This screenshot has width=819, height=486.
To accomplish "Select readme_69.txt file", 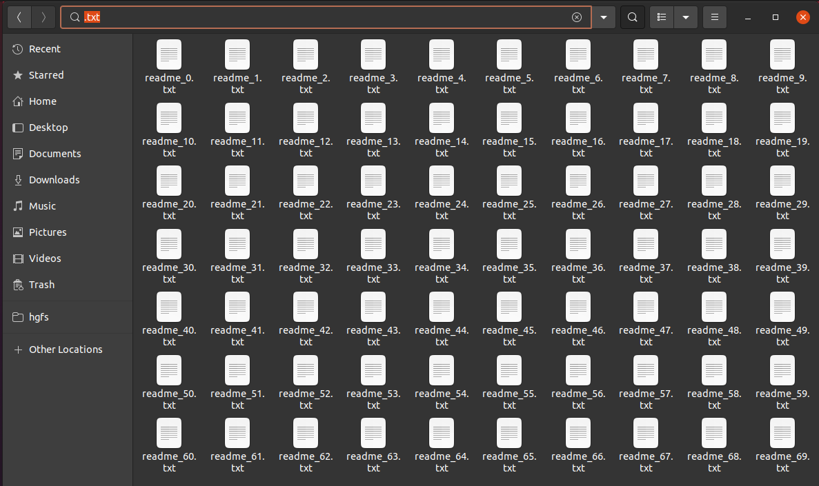I will click(x=782, y=434).
